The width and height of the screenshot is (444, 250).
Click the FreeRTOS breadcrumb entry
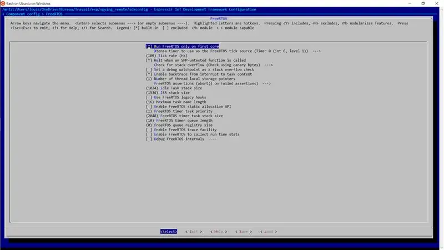point(54,14)
